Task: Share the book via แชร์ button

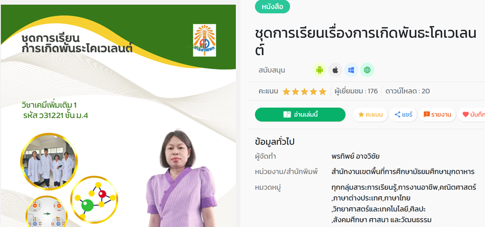Action: (403, 115)
